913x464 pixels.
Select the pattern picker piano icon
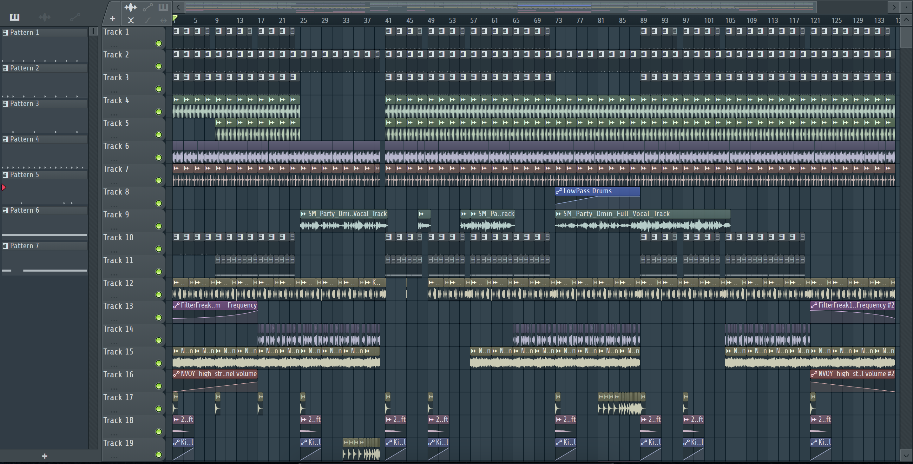click(15, 17)
